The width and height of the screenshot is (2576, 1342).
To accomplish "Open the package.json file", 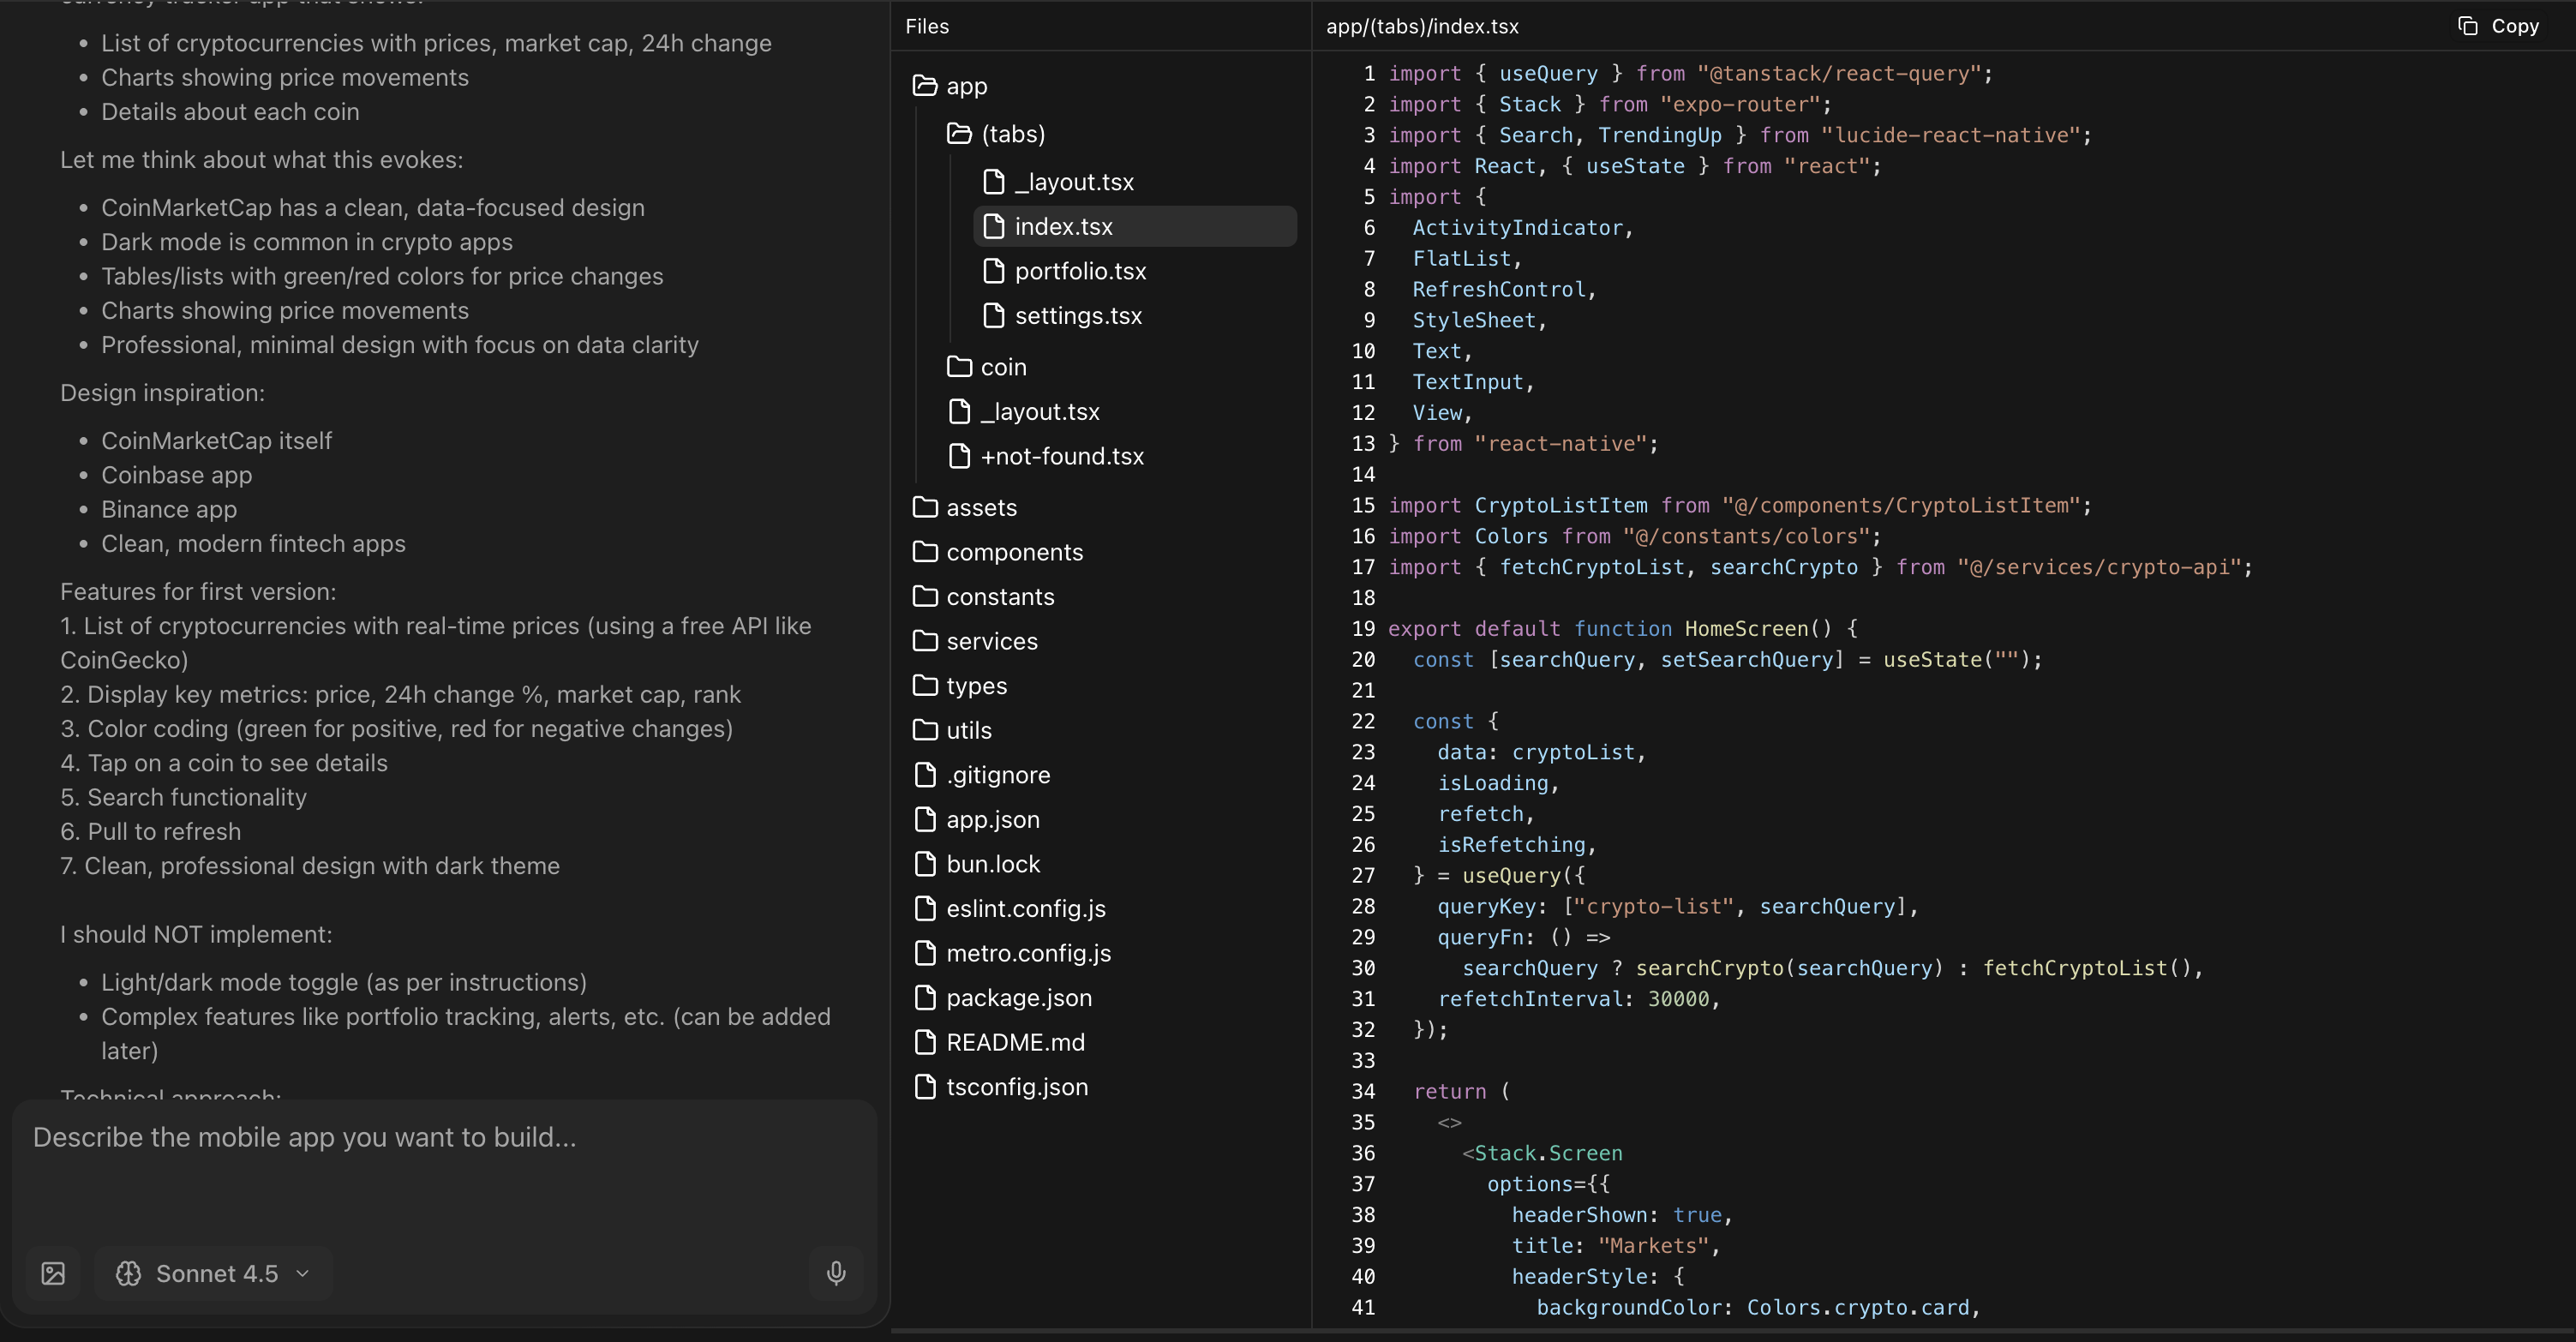I will (x=1018, y=998).
